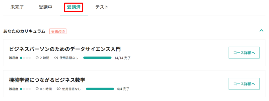Screen dimensions: 269x101
Task: Click the code icon in データサイエンス入門 card
Action: [x=56, y=58]
